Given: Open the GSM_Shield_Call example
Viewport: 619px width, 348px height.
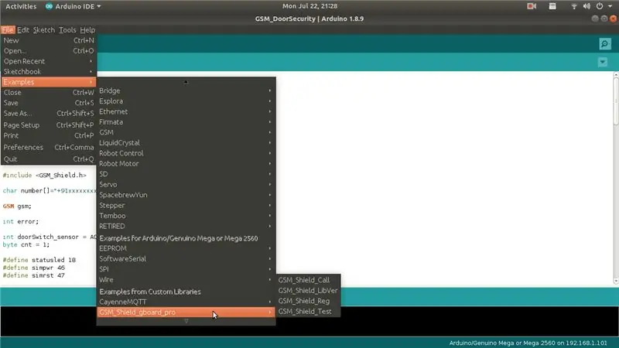Looking at the screenshot, I should [308, 280].
